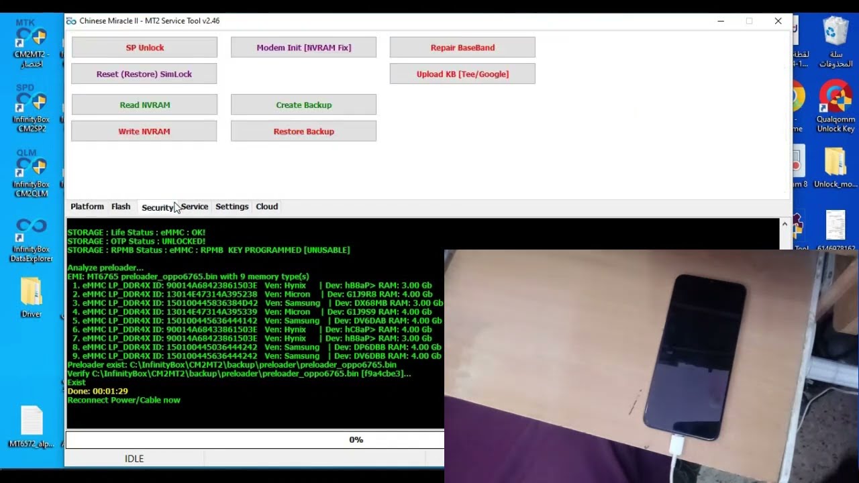Open InfinityBox DataExplorer desktop icon
The image size is (859, 483).
pos(31,238)
